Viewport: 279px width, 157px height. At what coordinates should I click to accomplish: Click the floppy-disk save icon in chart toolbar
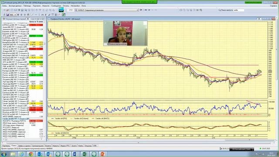click(8, 15)
